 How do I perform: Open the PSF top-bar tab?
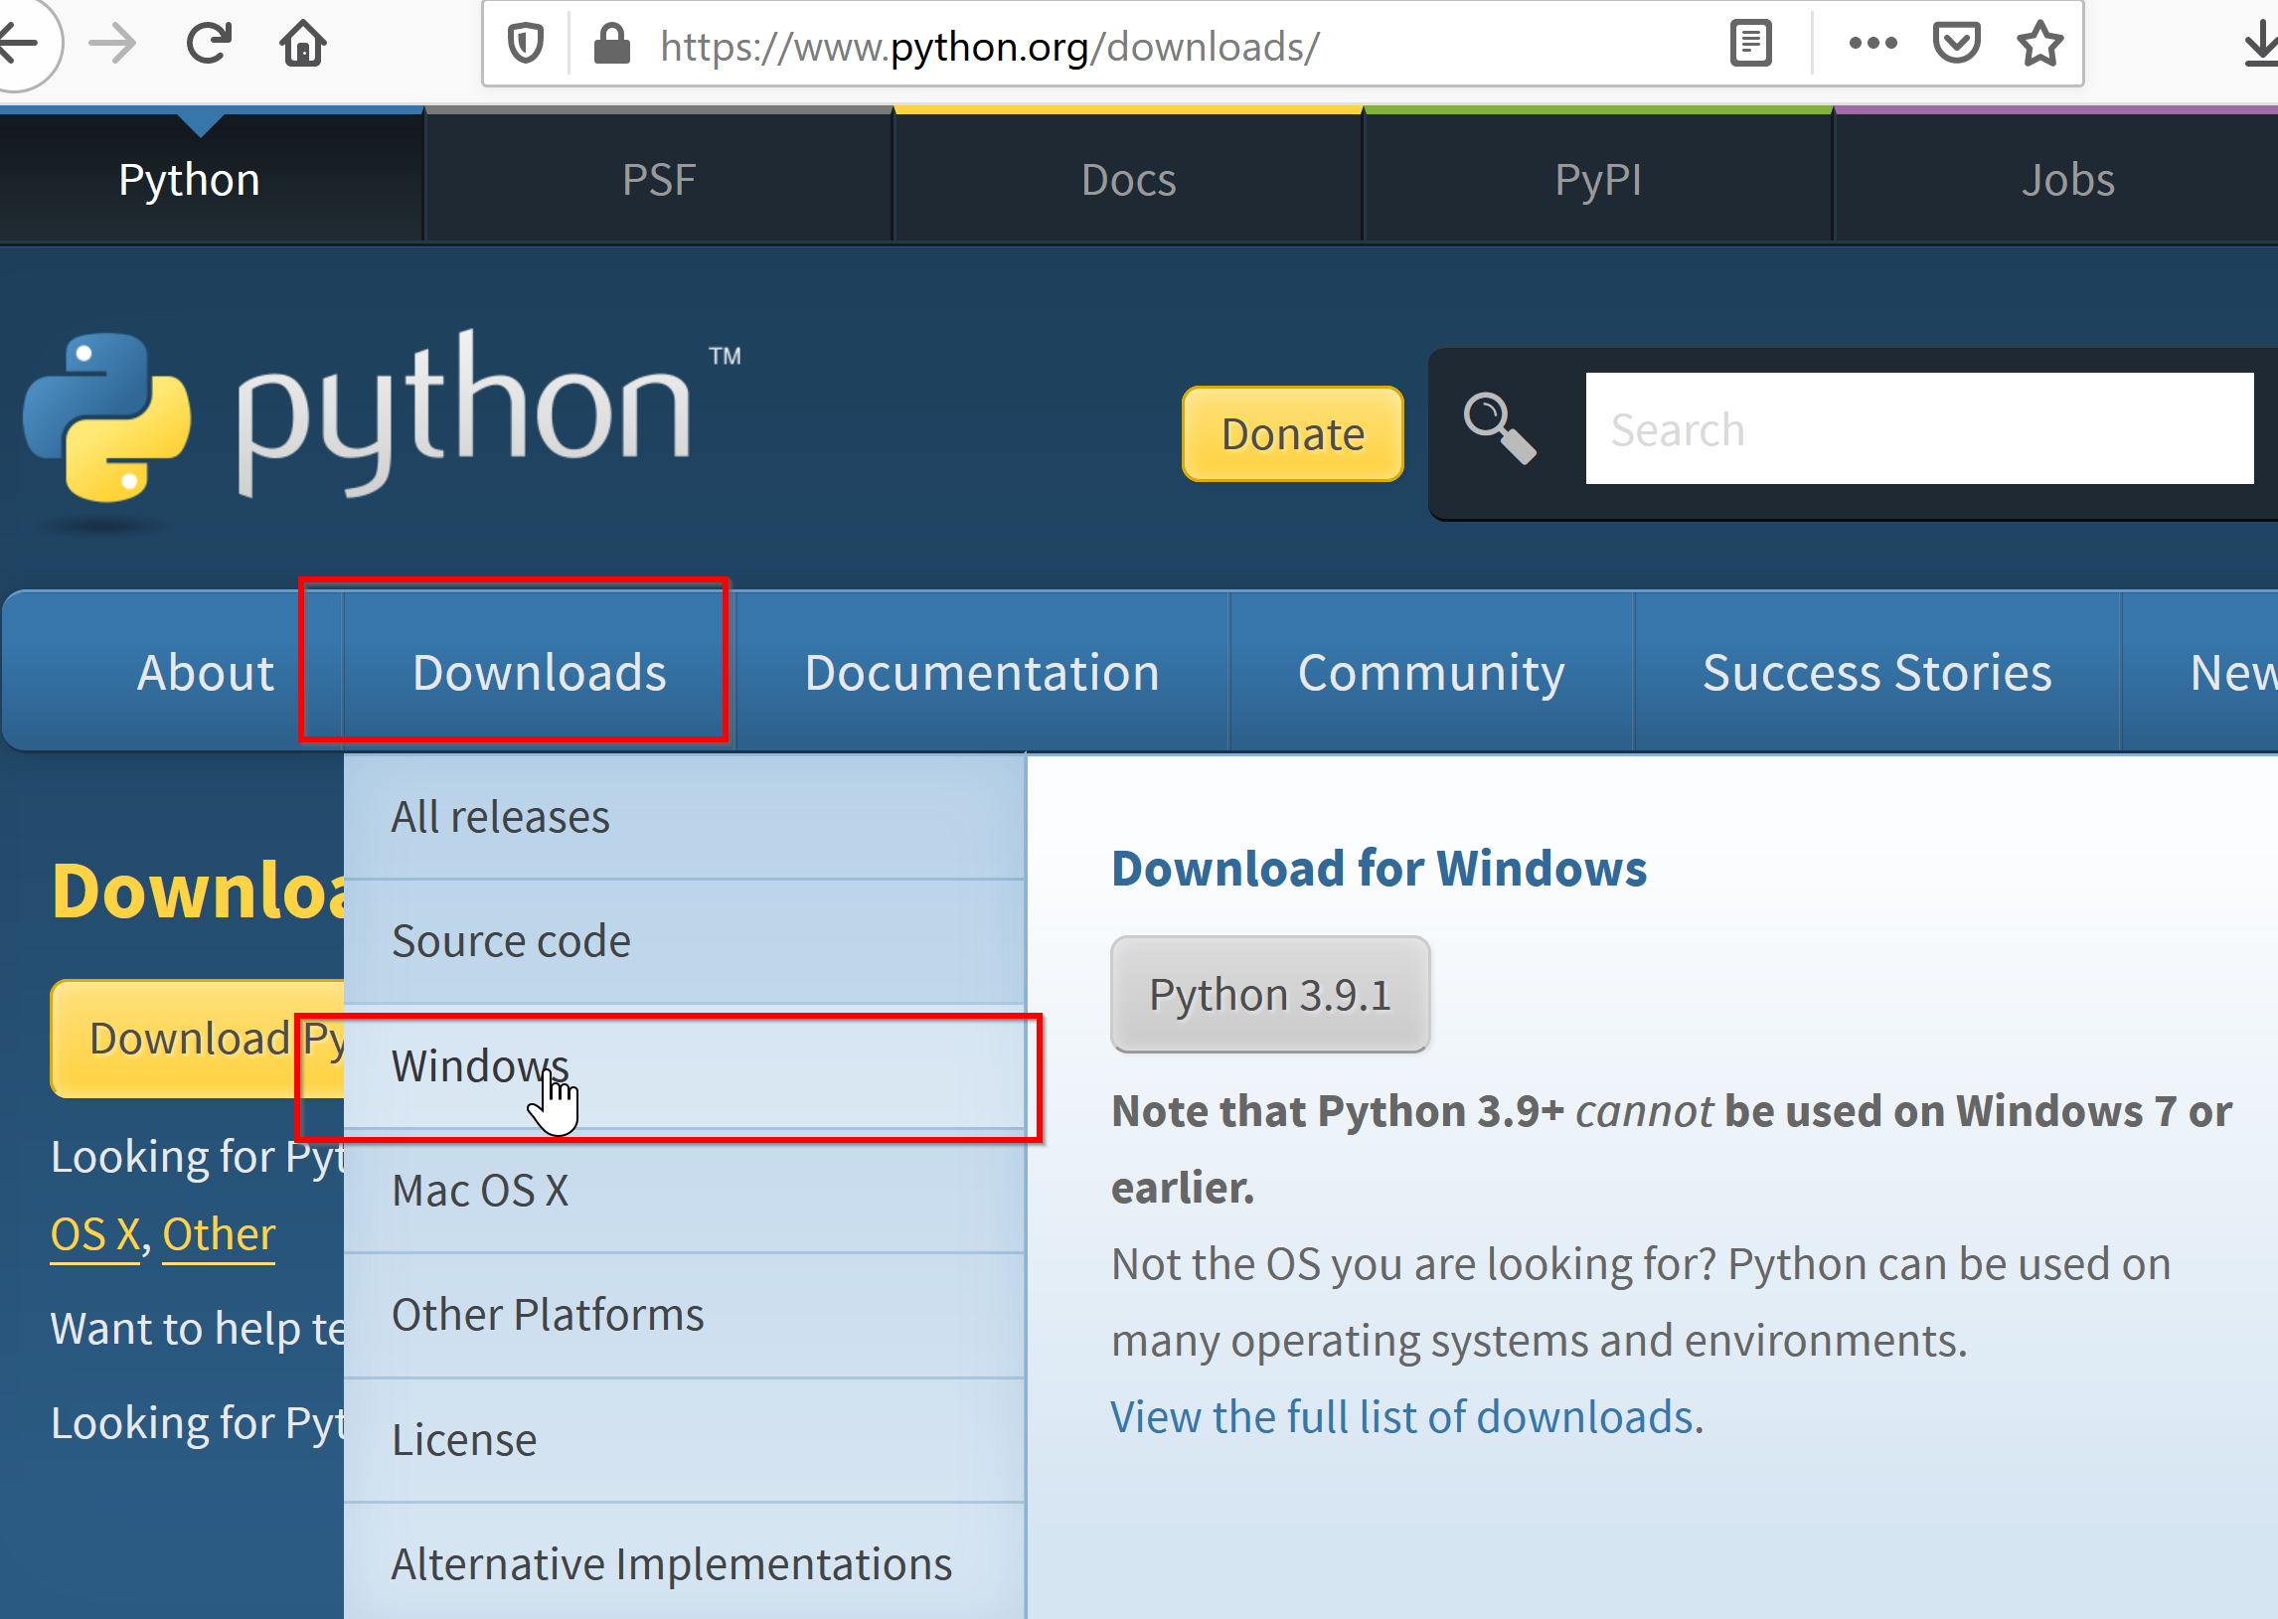[x=659, y=180]
